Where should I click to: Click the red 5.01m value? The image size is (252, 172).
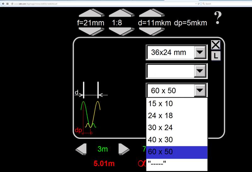[x=104, y=163]
